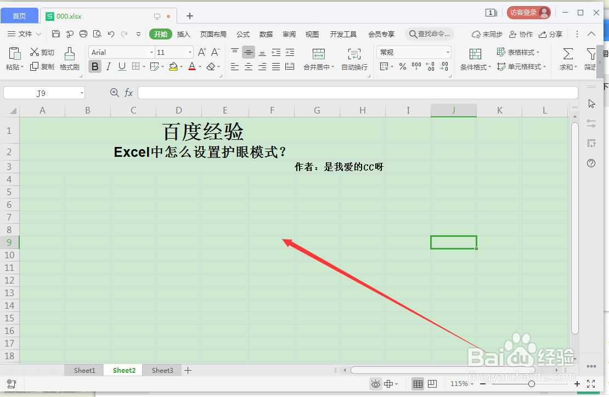
Task: Open fullscreen view icon in status bar
Action: (591, 384)
